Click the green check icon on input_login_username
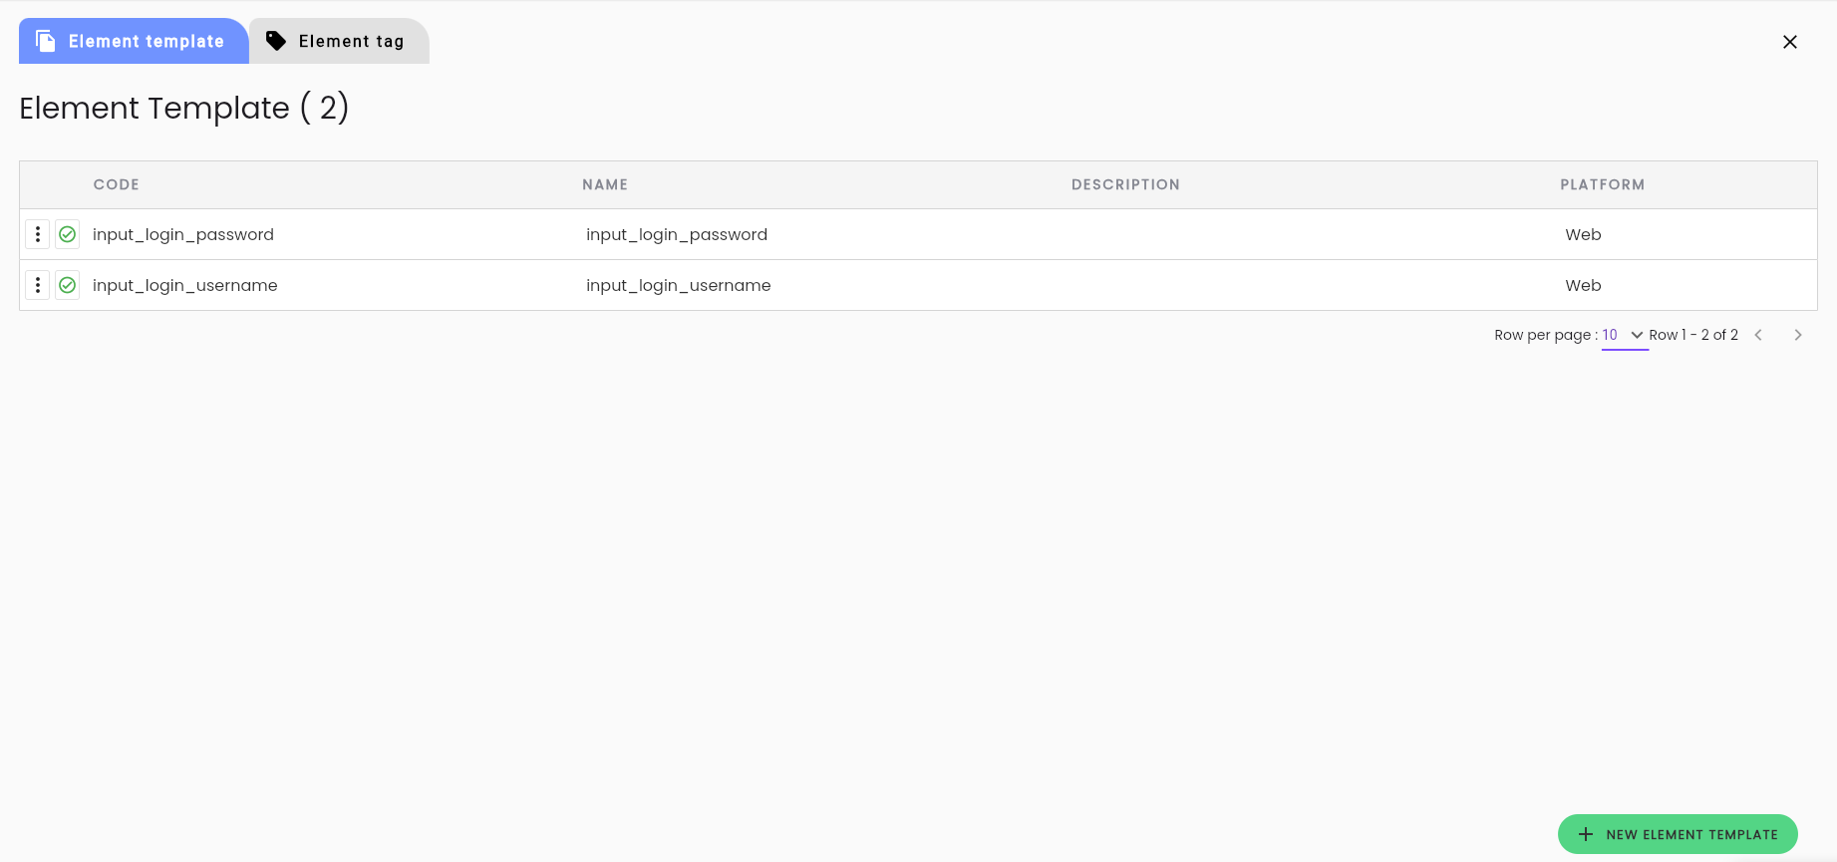1837x862 pixels. click(68, 285)
